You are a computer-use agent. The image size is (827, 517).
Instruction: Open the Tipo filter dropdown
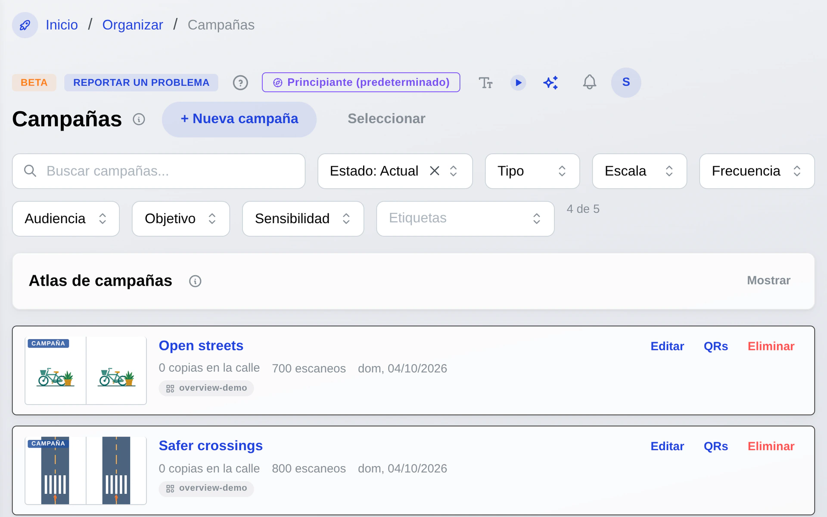click(x=532, y=171)
